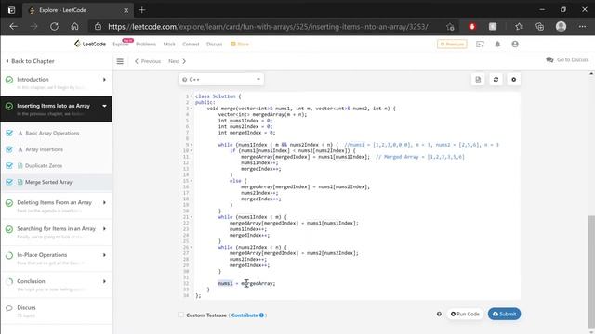This screenshot has height=334, width=595.
Task: Open the Go to Discuss chat icon
Action: point(549,59)
